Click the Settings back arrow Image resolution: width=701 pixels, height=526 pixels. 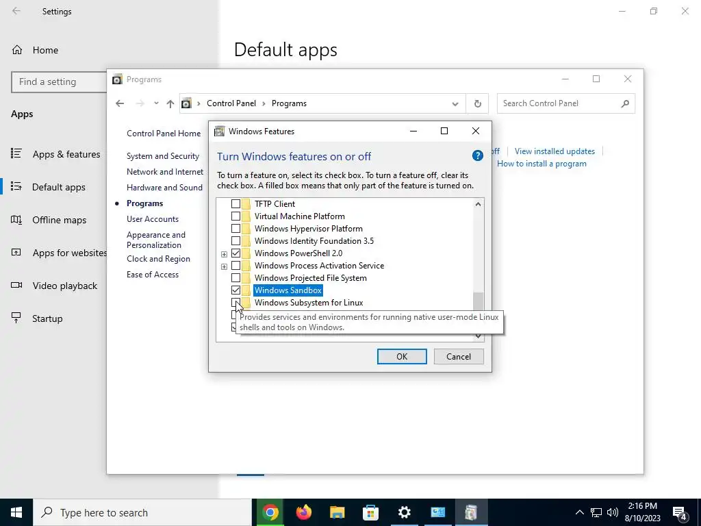(16, 11)
